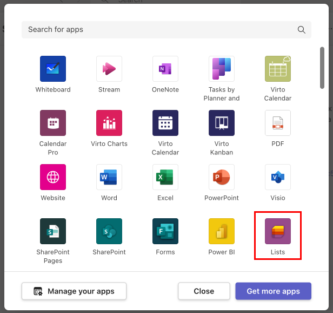This screenshot has width=333, height=313.
Task: Pick the PowerPoint app
Action: pos(222,177)
